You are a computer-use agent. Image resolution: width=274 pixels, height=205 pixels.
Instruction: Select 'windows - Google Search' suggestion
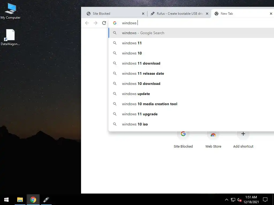tap(191, 33)
